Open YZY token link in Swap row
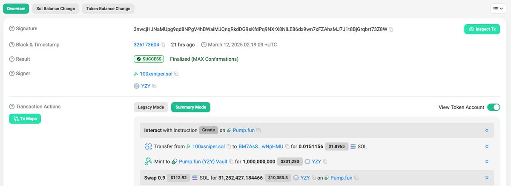This screenshot has width=511, height=186. (x=305, y=177)
